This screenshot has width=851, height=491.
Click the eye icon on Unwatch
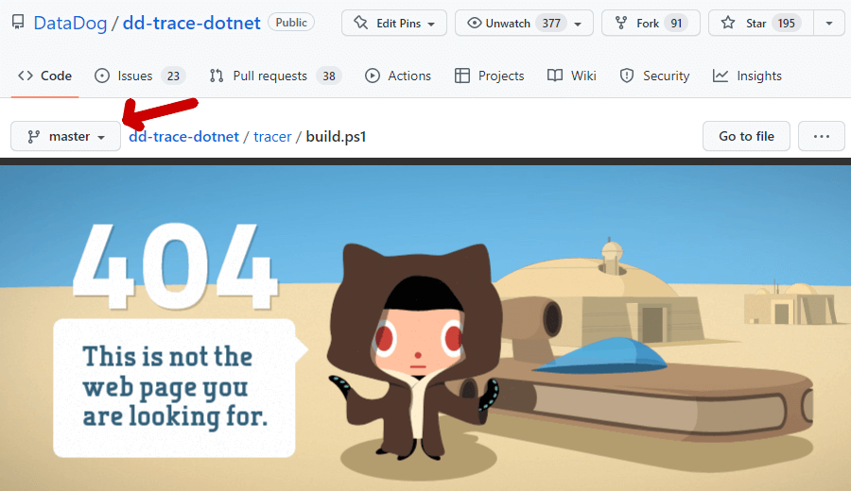(x=475, y=23)
